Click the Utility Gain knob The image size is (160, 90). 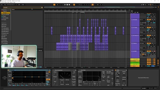[124, 76]
